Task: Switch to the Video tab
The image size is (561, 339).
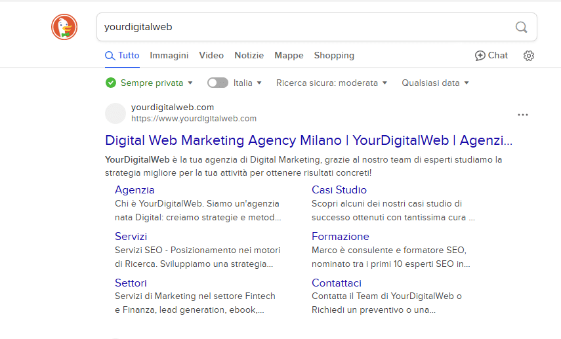Action: (211, 56)
